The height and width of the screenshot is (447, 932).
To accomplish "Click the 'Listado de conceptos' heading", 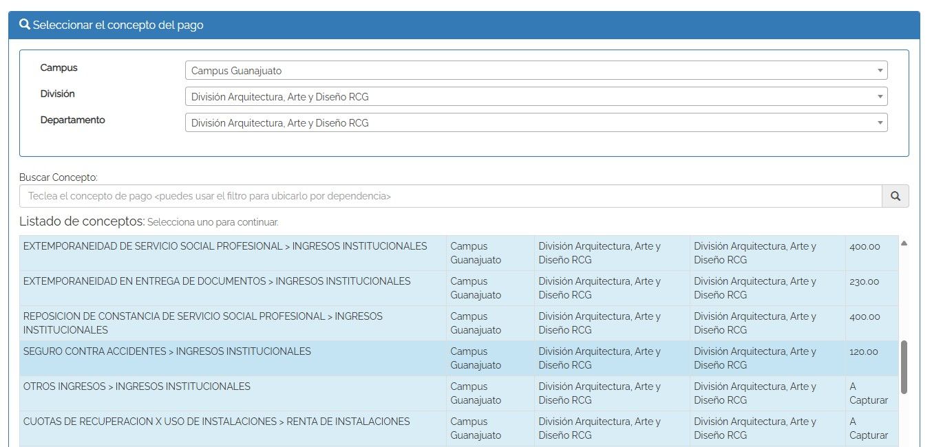I will 82,221.
